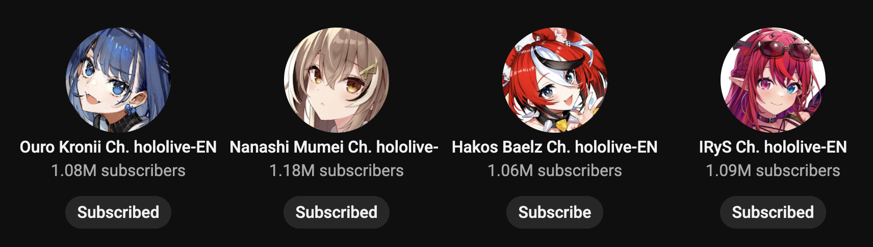Open the brown-haired Nanashi Mumei avatar
873x247 pixels.
point(337,80)
